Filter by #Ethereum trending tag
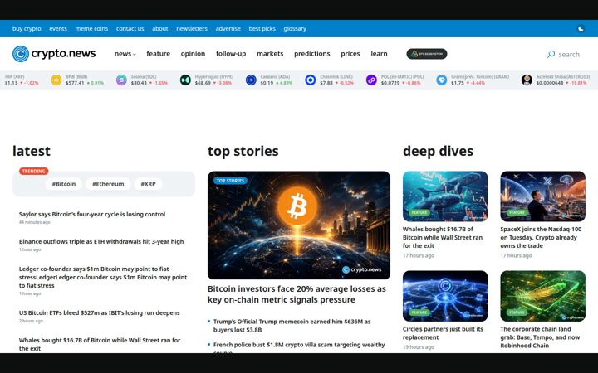598x373 pixels. [108, 184]
